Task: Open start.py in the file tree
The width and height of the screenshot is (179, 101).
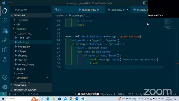Action: 30,60
